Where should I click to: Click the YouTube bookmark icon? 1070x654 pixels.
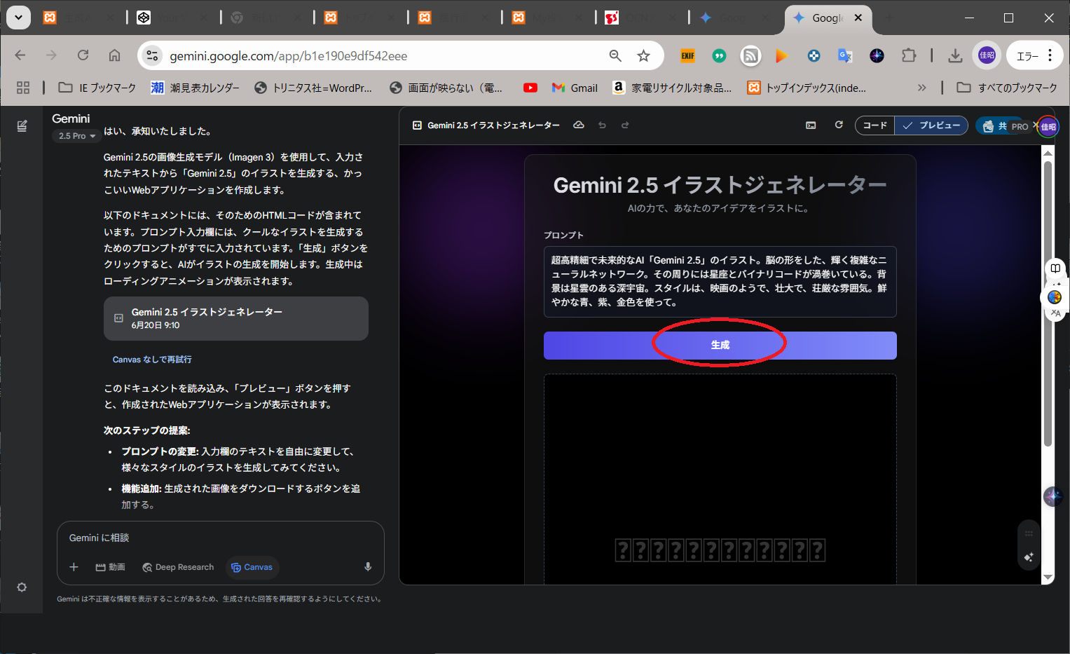pyautogui.click(x=530, y=88)
